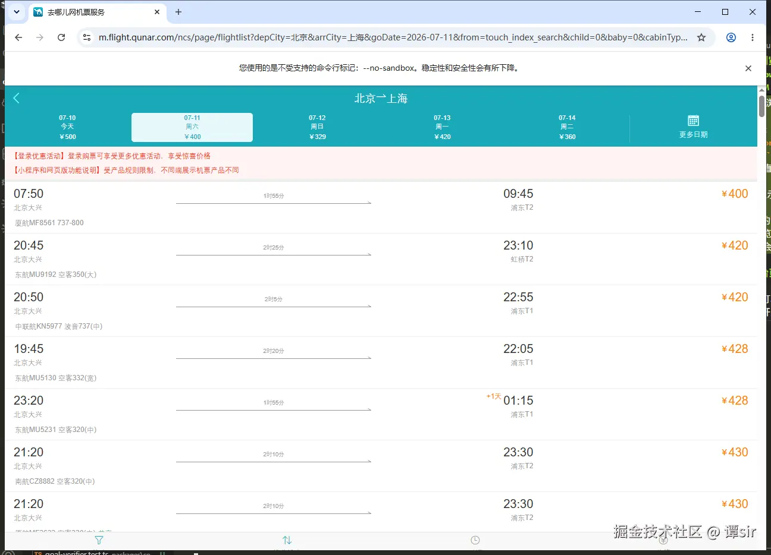Open the 更多日期 calendar icon
The height and width of the screenshot is (555, 771).
(x=693, y=121)
